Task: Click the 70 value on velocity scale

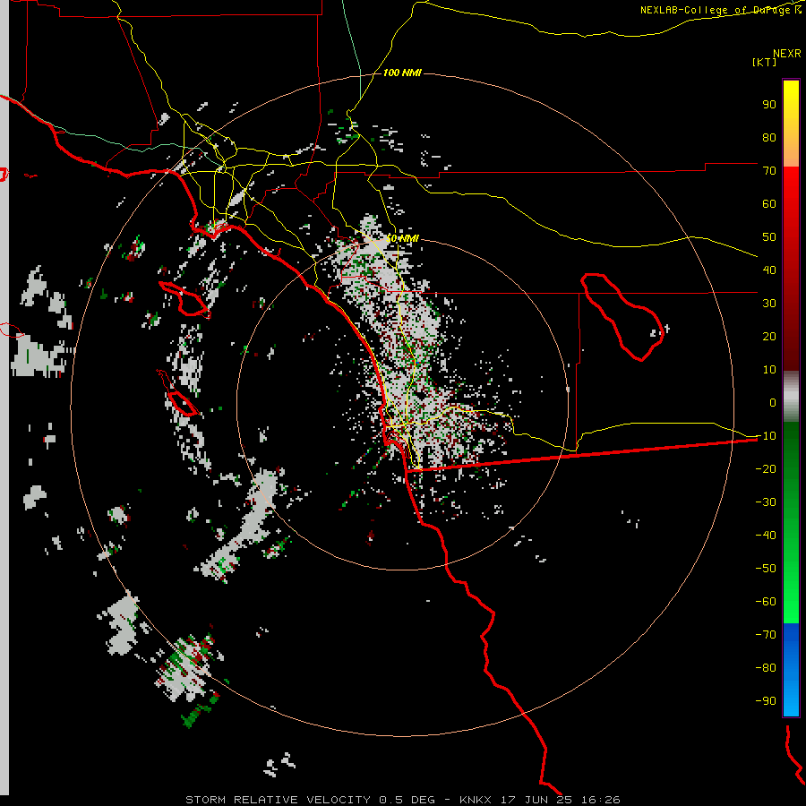Action: (x=769, y=171)
